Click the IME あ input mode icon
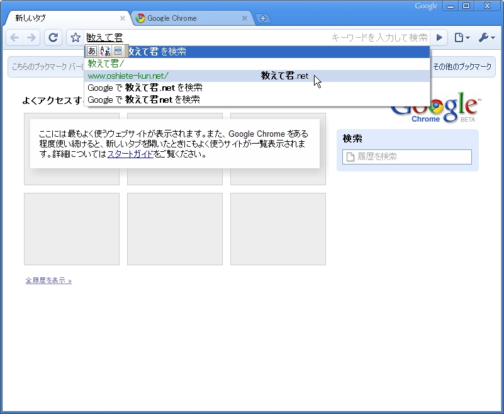This screenshot has width=504, height=414. tap(92, 51)
